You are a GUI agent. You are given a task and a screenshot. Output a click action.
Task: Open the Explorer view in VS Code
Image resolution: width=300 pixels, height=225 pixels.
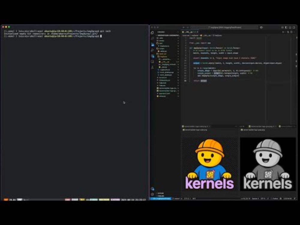coord(152,33)
